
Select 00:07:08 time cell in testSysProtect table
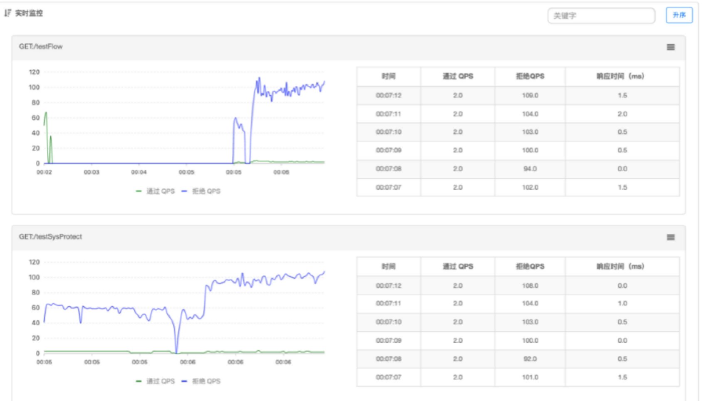(x=389, y=359)
